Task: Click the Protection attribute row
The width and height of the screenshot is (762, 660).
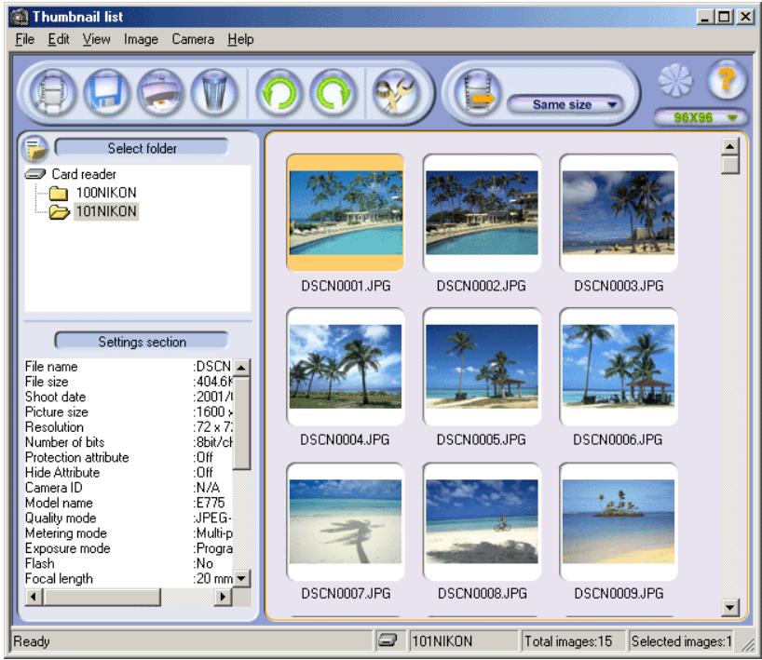Action: [x=129, y=457]
